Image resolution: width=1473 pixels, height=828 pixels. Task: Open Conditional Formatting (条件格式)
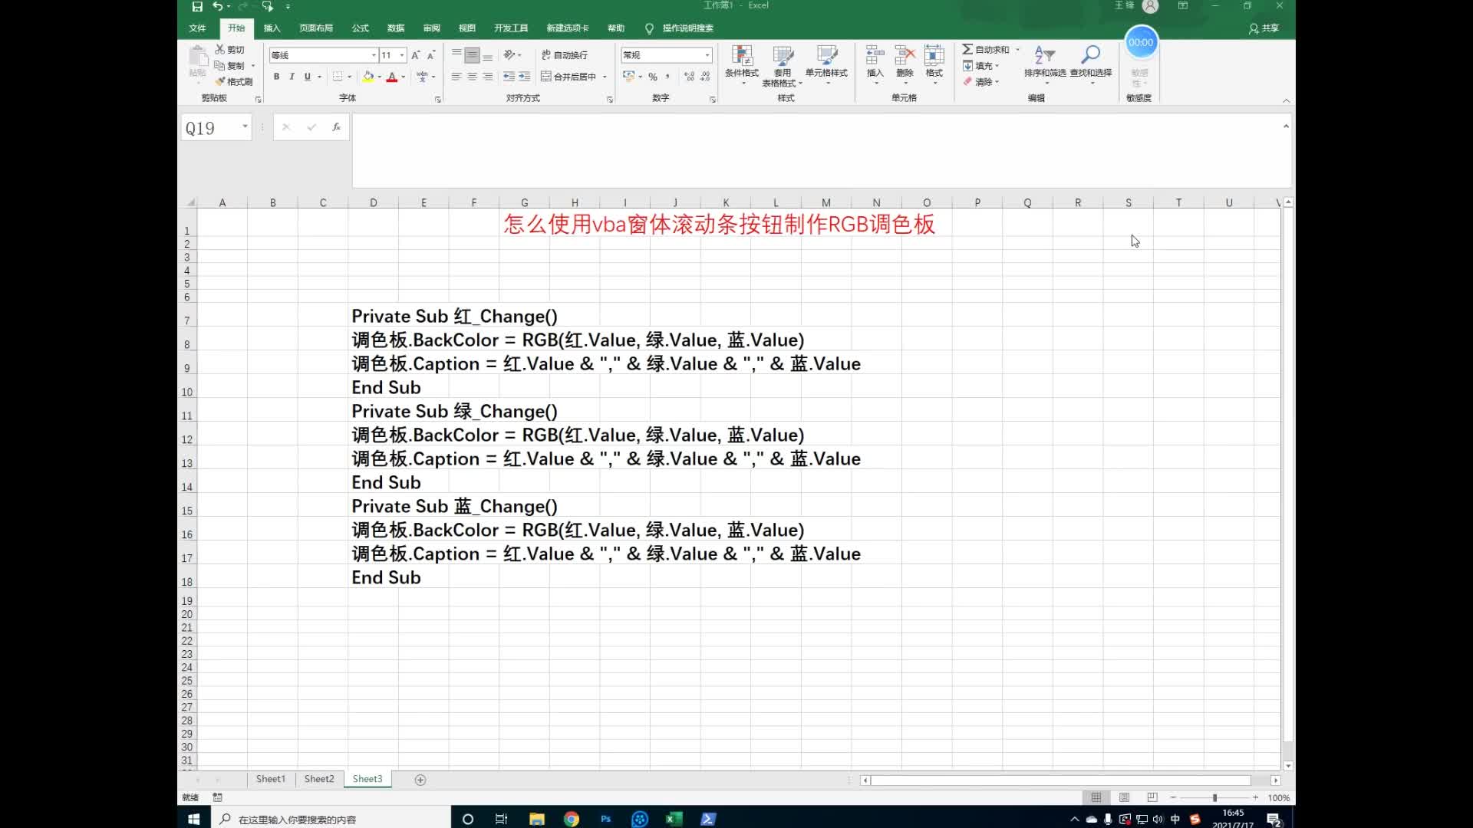(x=742, y=64)
